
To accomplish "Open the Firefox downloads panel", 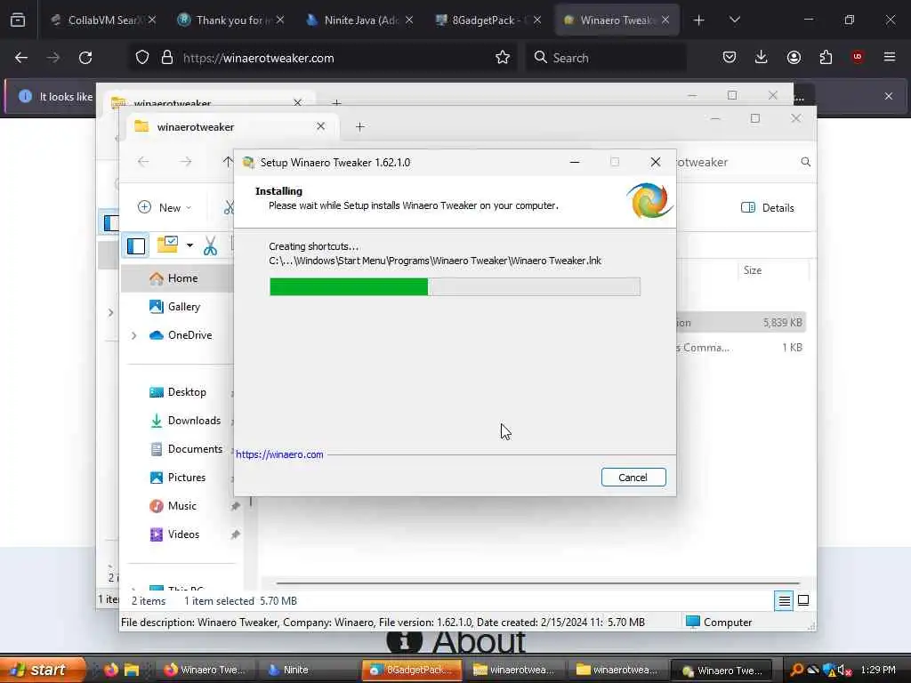I will [x=762, y=57].
